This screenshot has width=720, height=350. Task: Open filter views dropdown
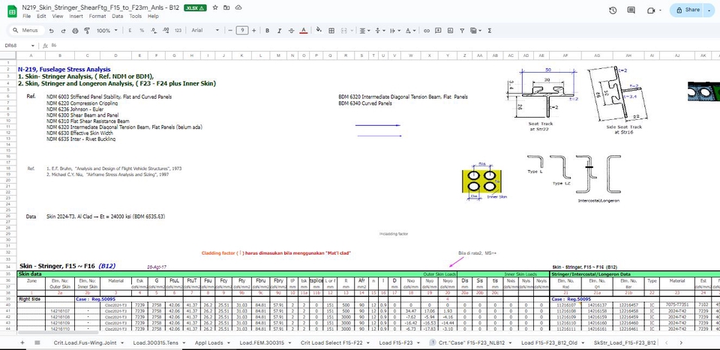point(475,31)
